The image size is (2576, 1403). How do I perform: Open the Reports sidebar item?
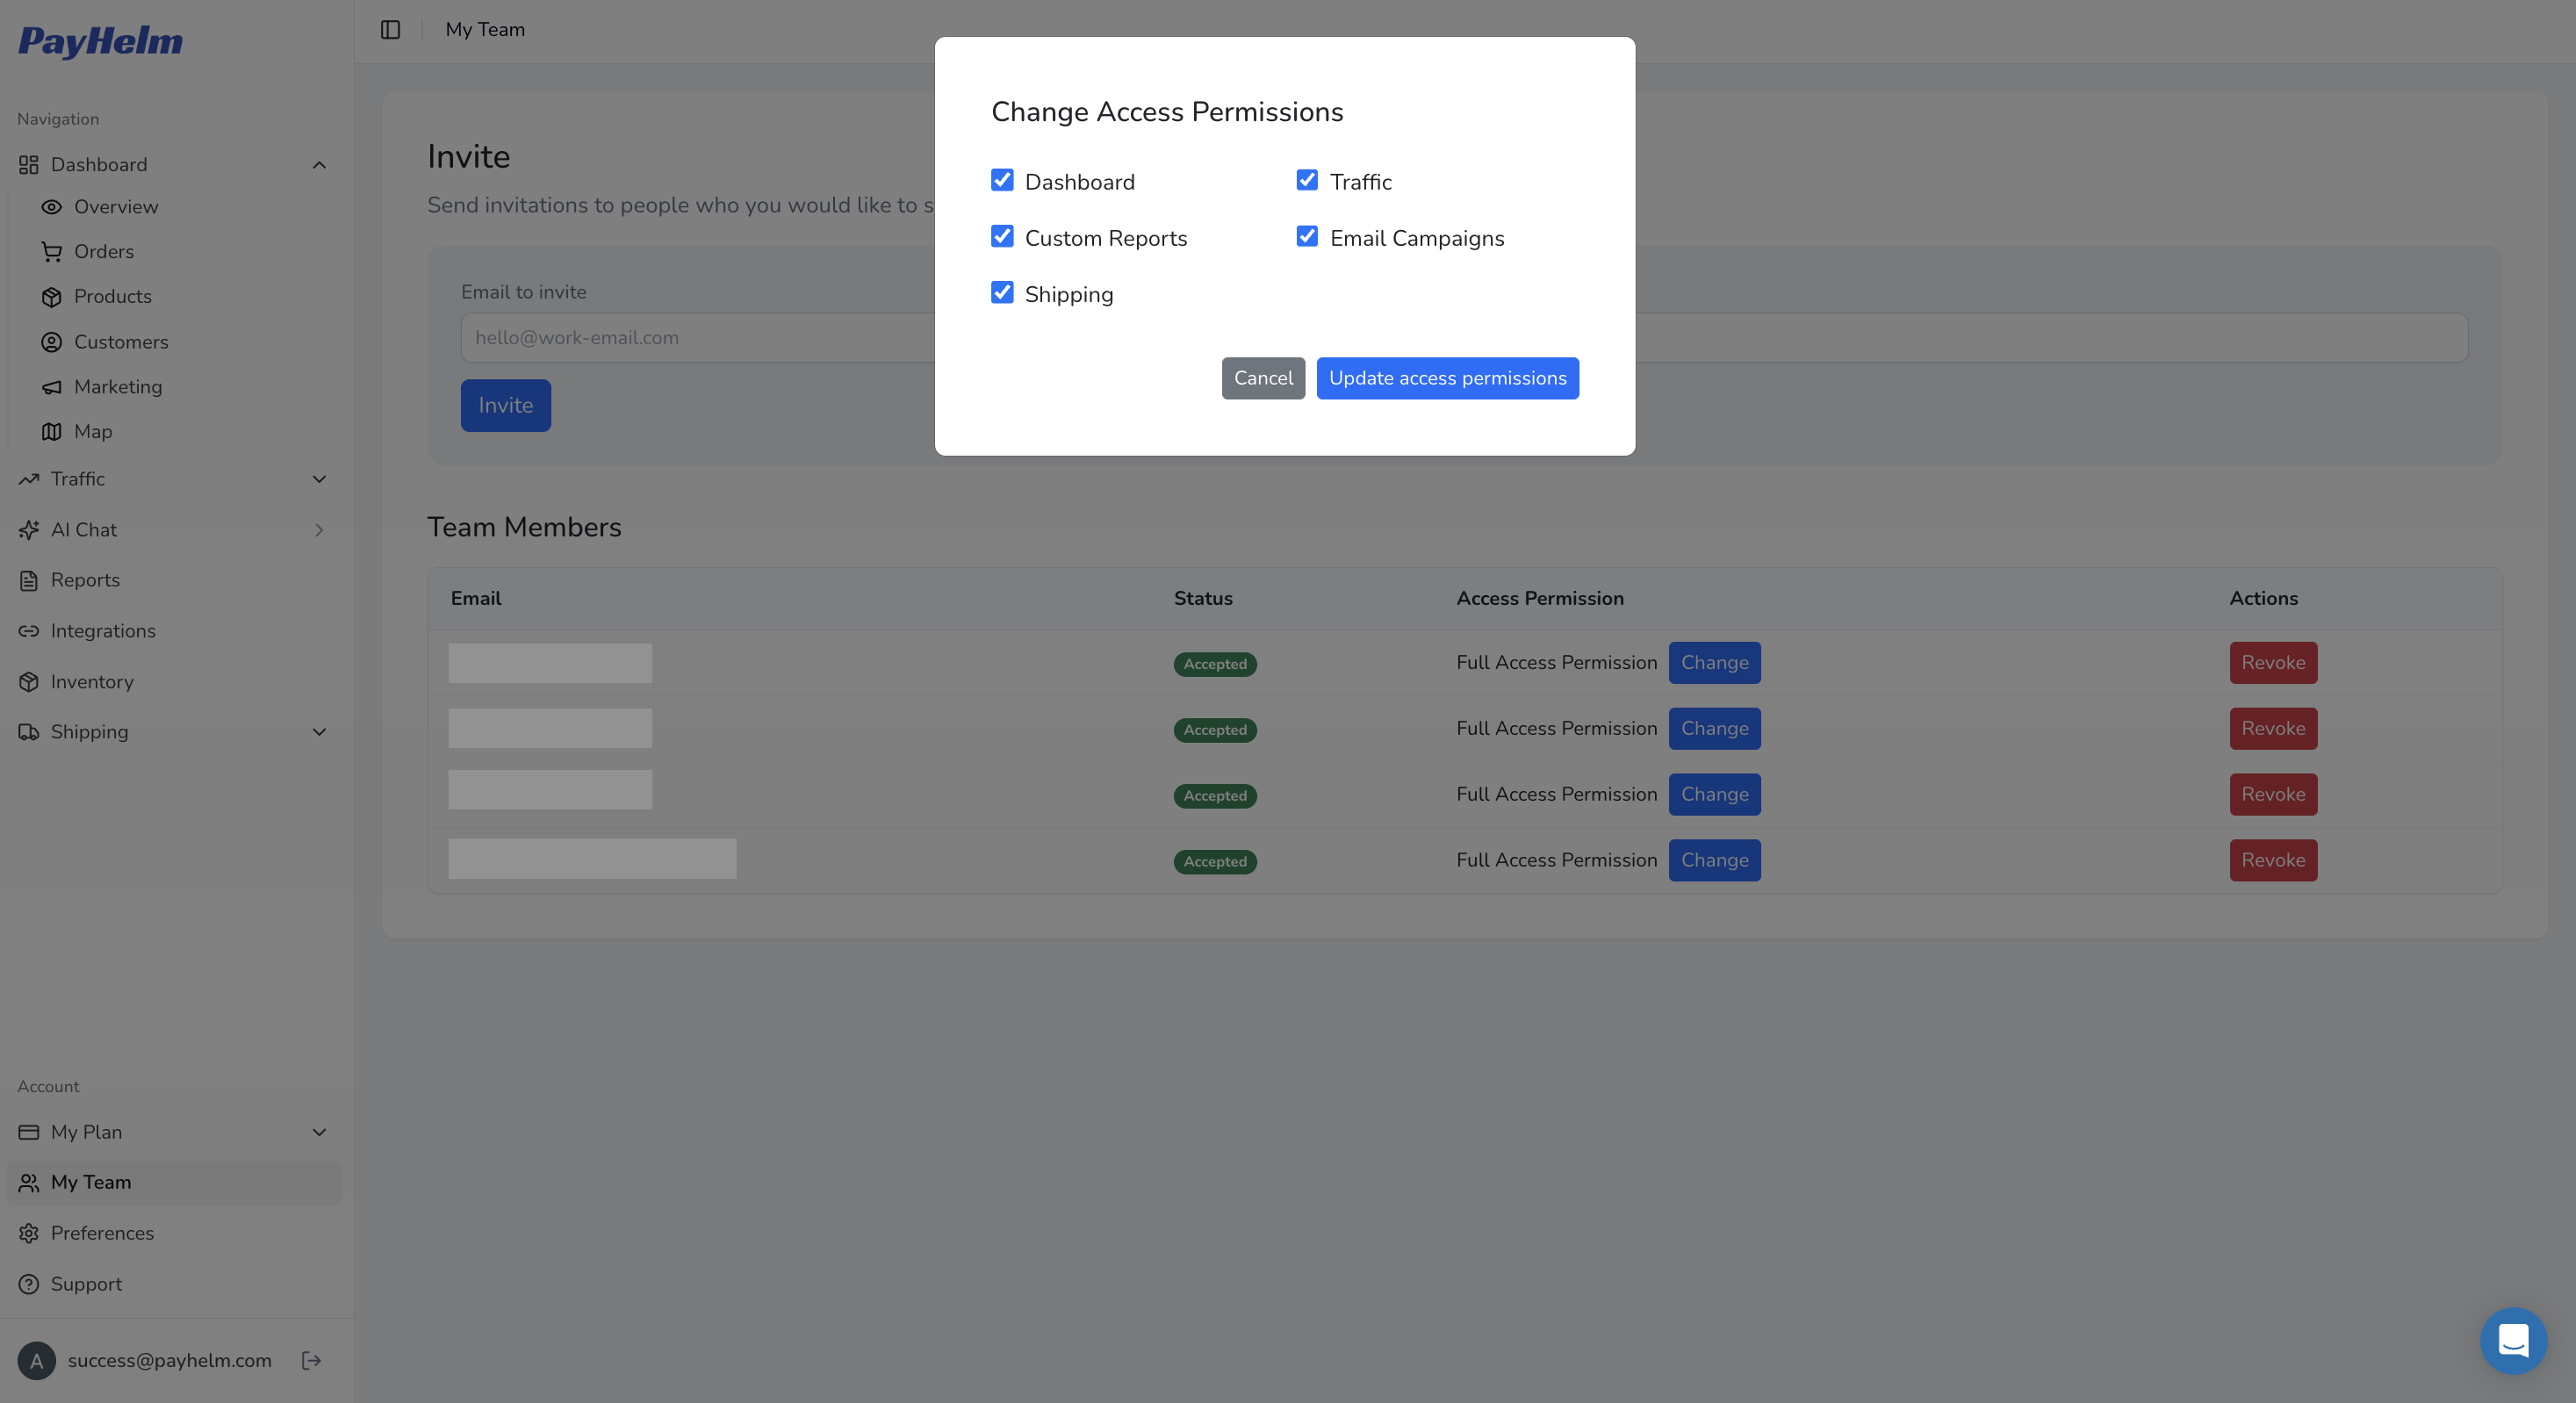tap(174, 580)
